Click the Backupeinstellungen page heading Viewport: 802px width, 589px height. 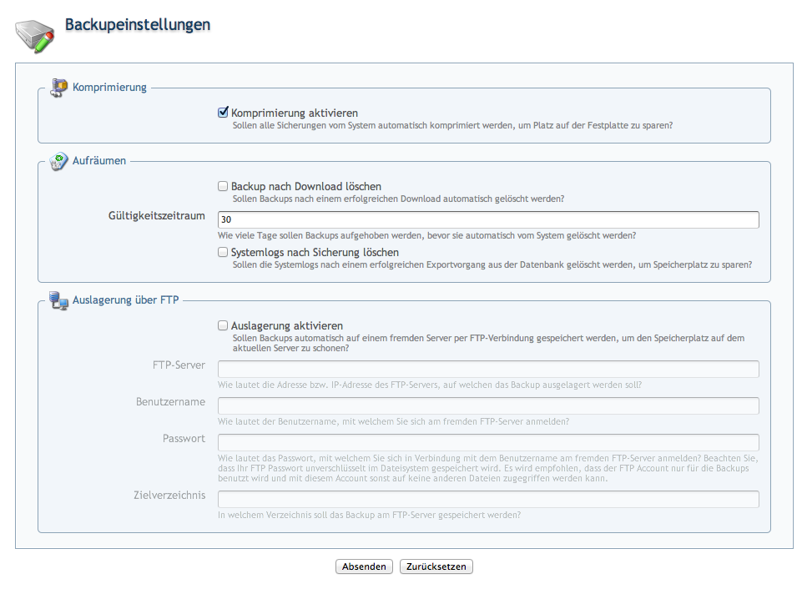pos(138,25)
